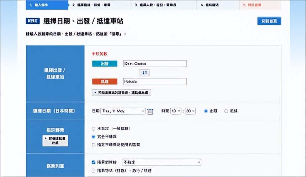Select the 出發 departure time radio button
The width and height of the screenshot is (306, 177).
pos(206,111)
